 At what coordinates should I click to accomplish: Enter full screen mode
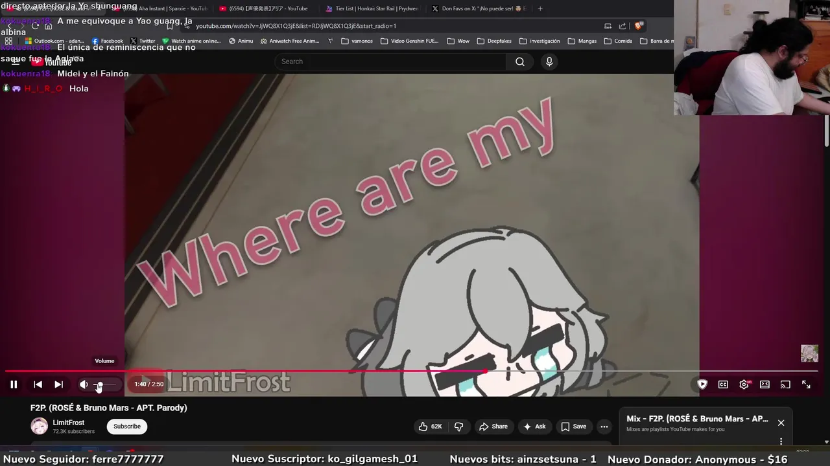pyautogui.click(x=806, y=384)
